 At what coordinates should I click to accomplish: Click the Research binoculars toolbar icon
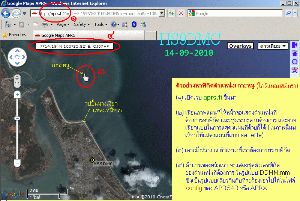pyautogui.click(x=125, y=24)
